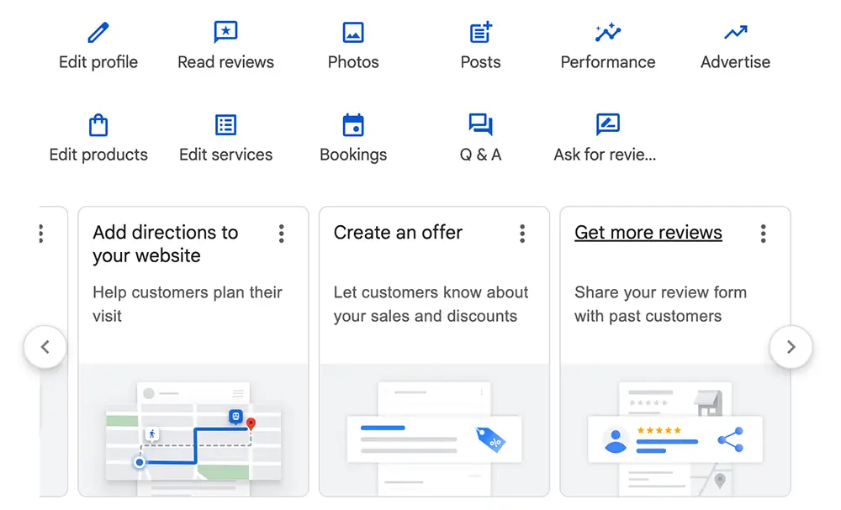Go to previous cards with left chevron
The width and height of the screenshot is (841, 510).
(x=45, y=347)
